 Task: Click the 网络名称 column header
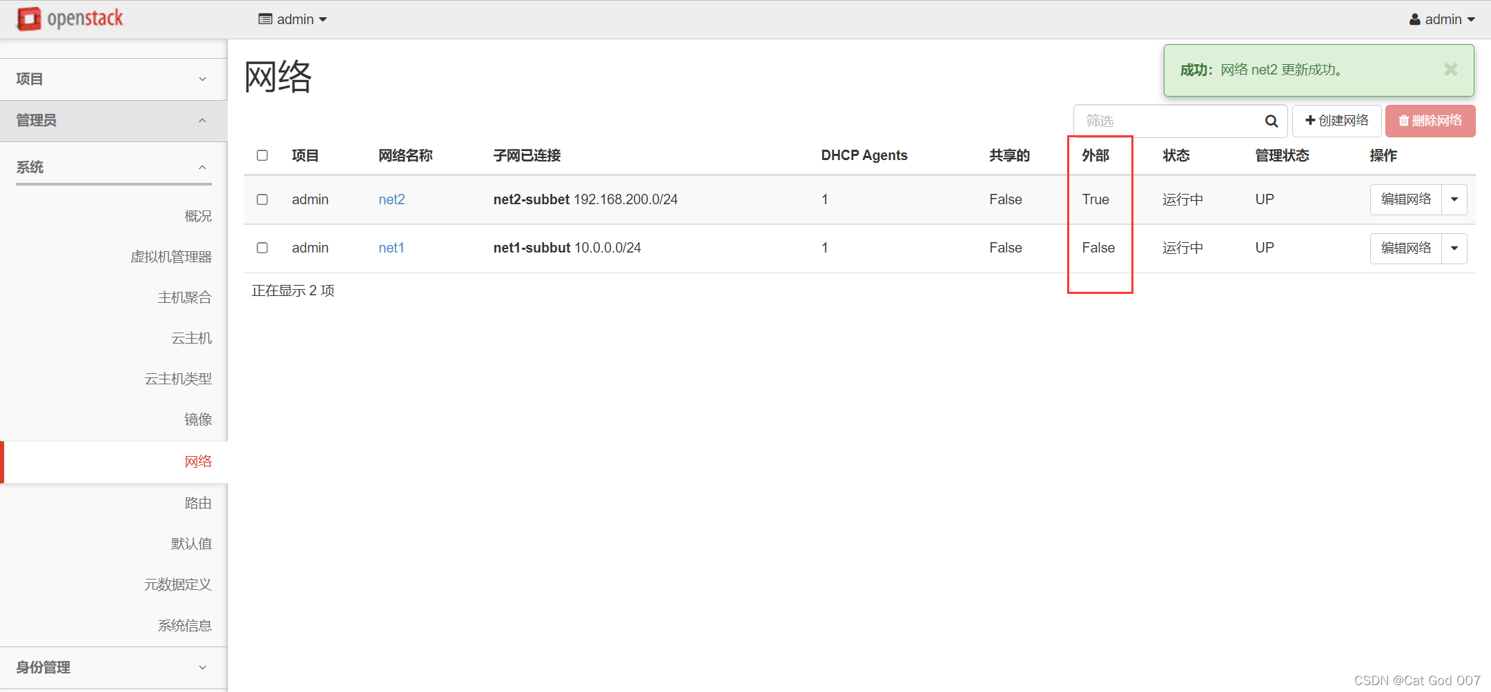point(406,155)
